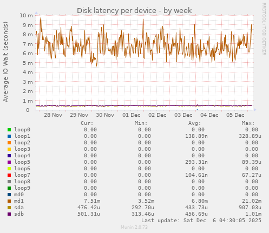269x233 pixels.
Task: Click sdb maximum value 1.01m
Action: pyautogui.click(x=253, y=214)
